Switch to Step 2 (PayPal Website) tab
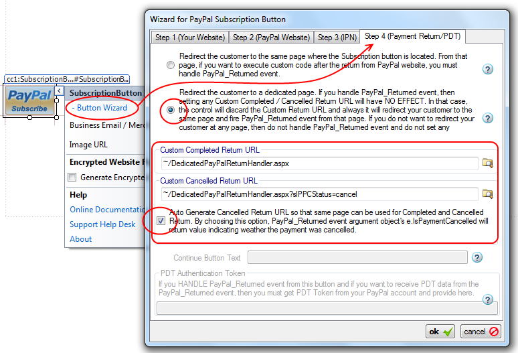Image resolution: width=518 pixels, height=353 pixels. coord(271,38)
